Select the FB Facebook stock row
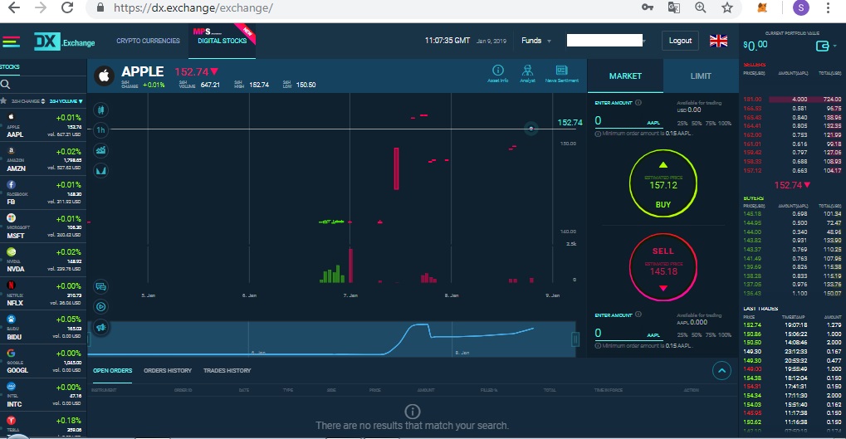 tap(43, 193)
